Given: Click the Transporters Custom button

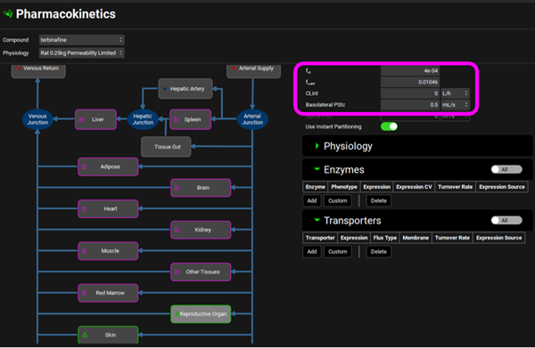Looking at the screenshot, I should click(337, 252).
